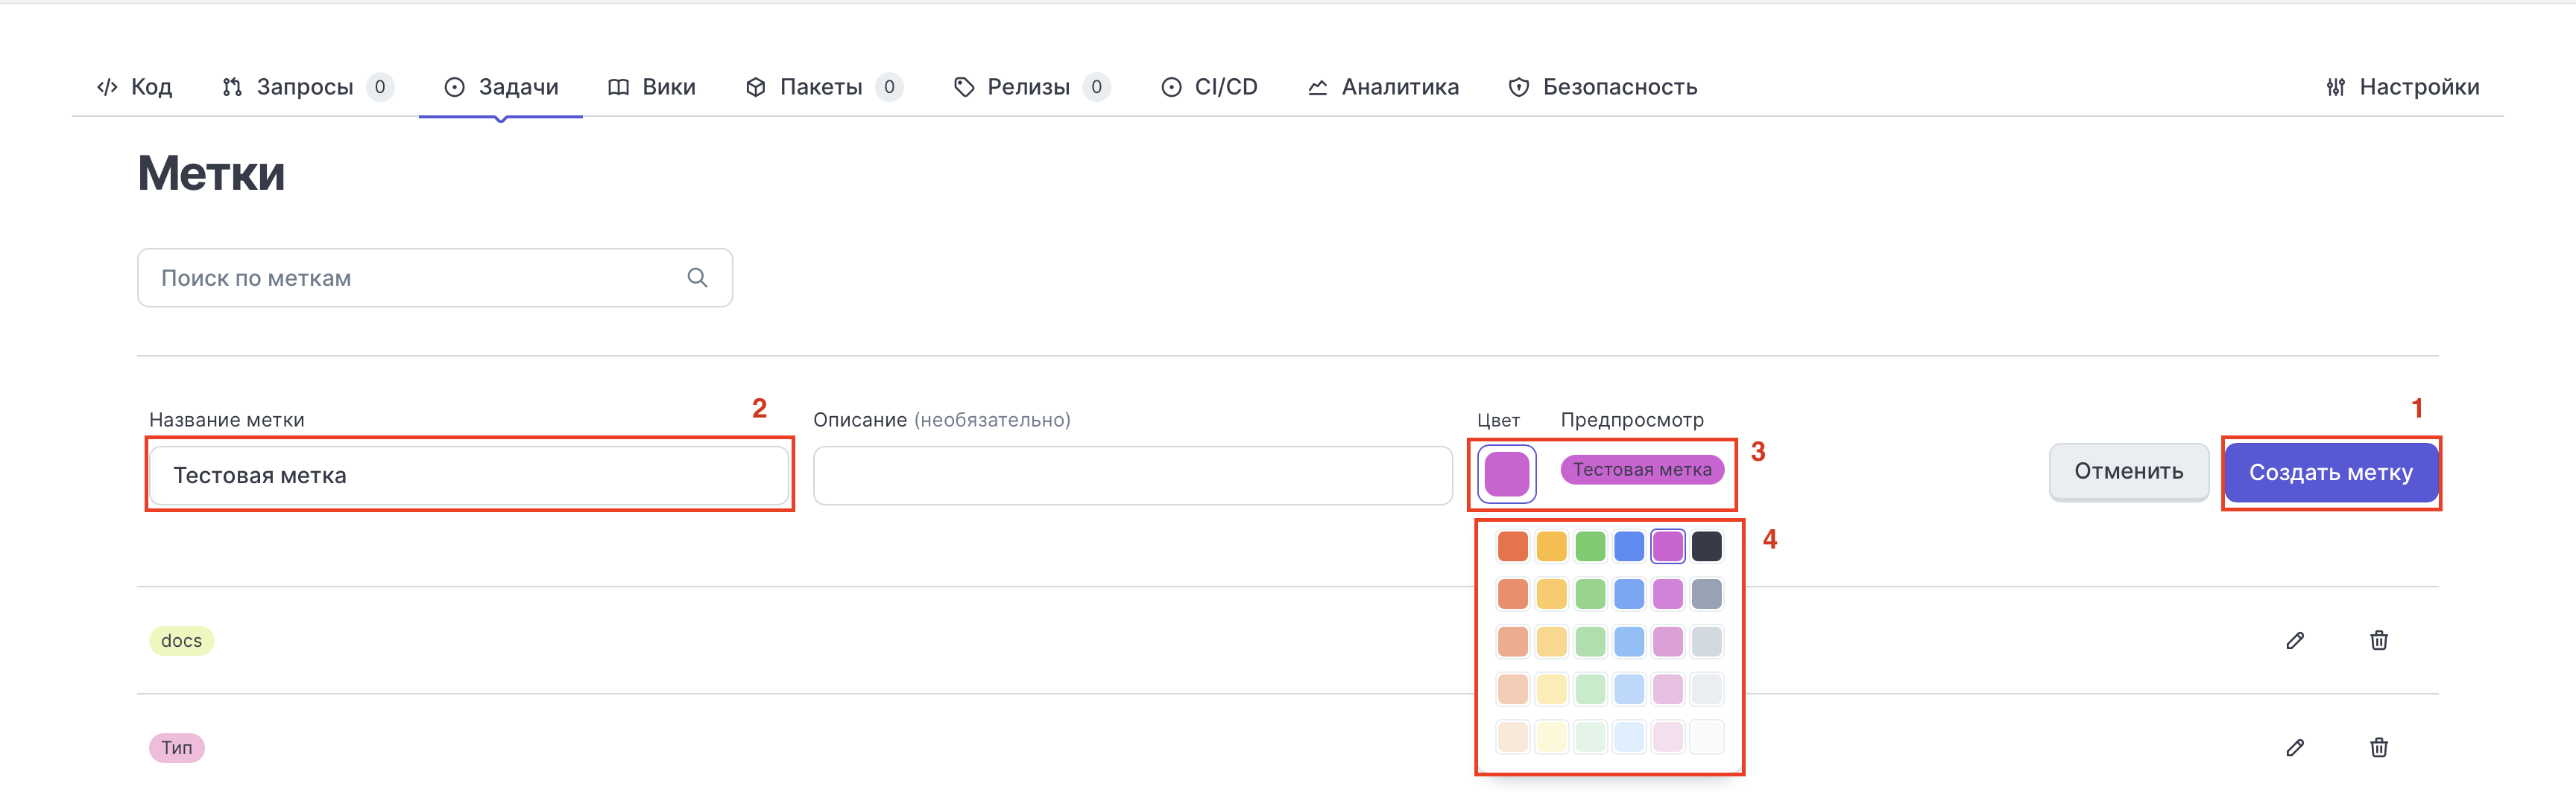This screenshot has height=792, width=2576.
Task: Pick the fourth-row pale blue swatch
Action: 1629,689
